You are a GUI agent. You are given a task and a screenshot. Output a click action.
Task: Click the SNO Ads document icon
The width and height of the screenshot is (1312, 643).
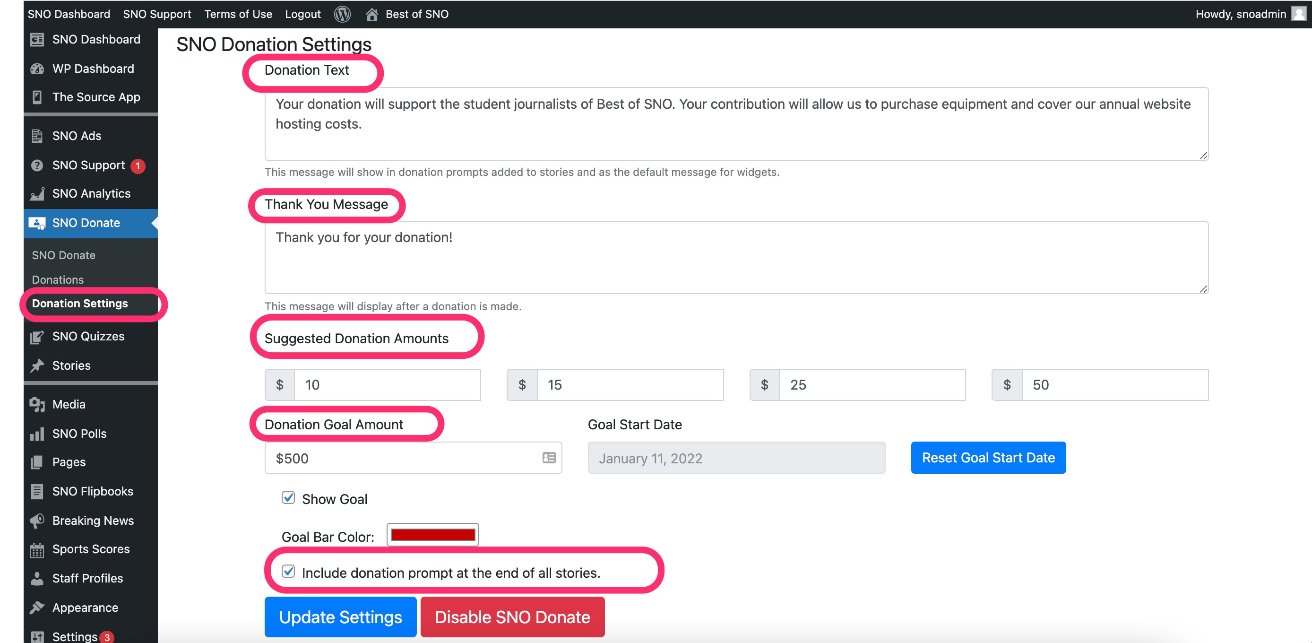click(37, 136)
